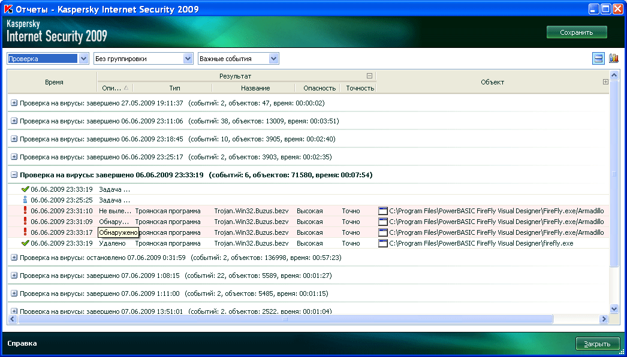Screen dimensions: 627x357
Task: Collapse the Результат column group
Action: pos(369,76)
